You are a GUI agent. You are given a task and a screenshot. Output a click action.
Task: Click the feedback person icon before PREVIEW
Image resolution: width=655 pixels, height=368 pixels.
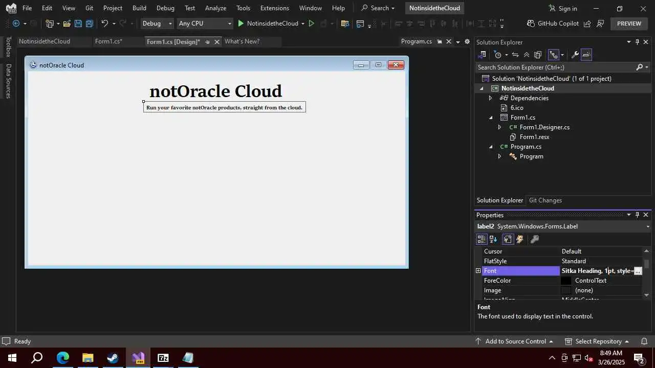click(601, 24)
